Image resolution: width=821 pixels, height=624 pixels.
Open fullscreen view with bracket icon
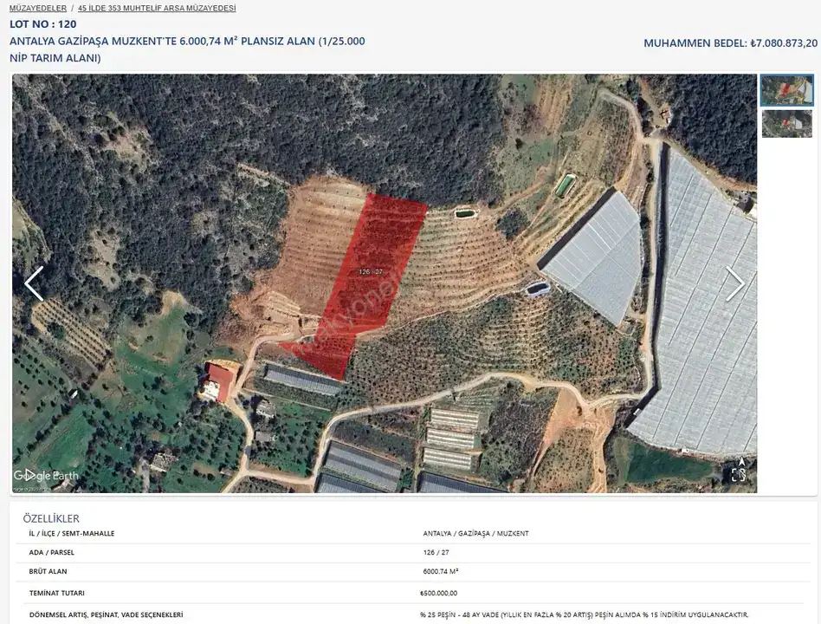click(739, 475)
